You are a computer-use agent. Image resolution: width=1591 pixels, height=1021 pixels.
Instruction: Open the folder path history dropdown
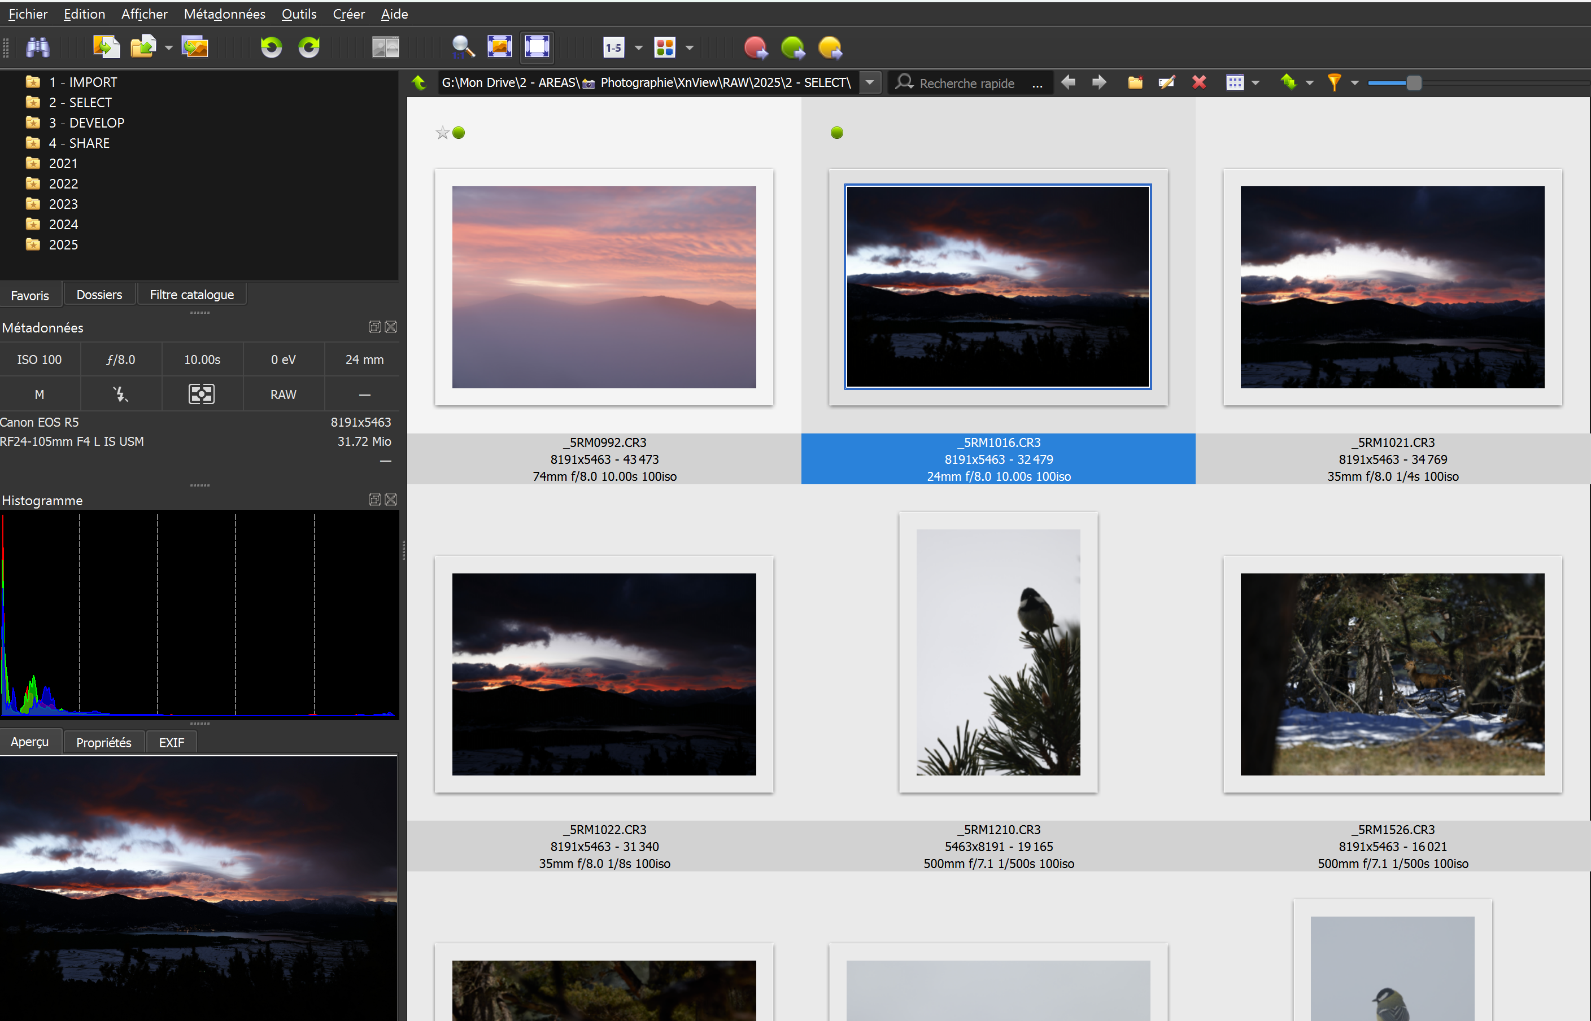point(870,83)
